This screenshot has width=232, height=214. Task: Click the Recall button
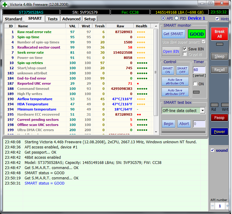tap(220, 70)
